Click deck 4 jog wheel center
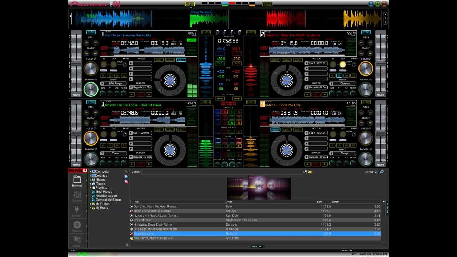Image resolution: width=457 pixels, height=257 pixels. click(x=287, y=150)
